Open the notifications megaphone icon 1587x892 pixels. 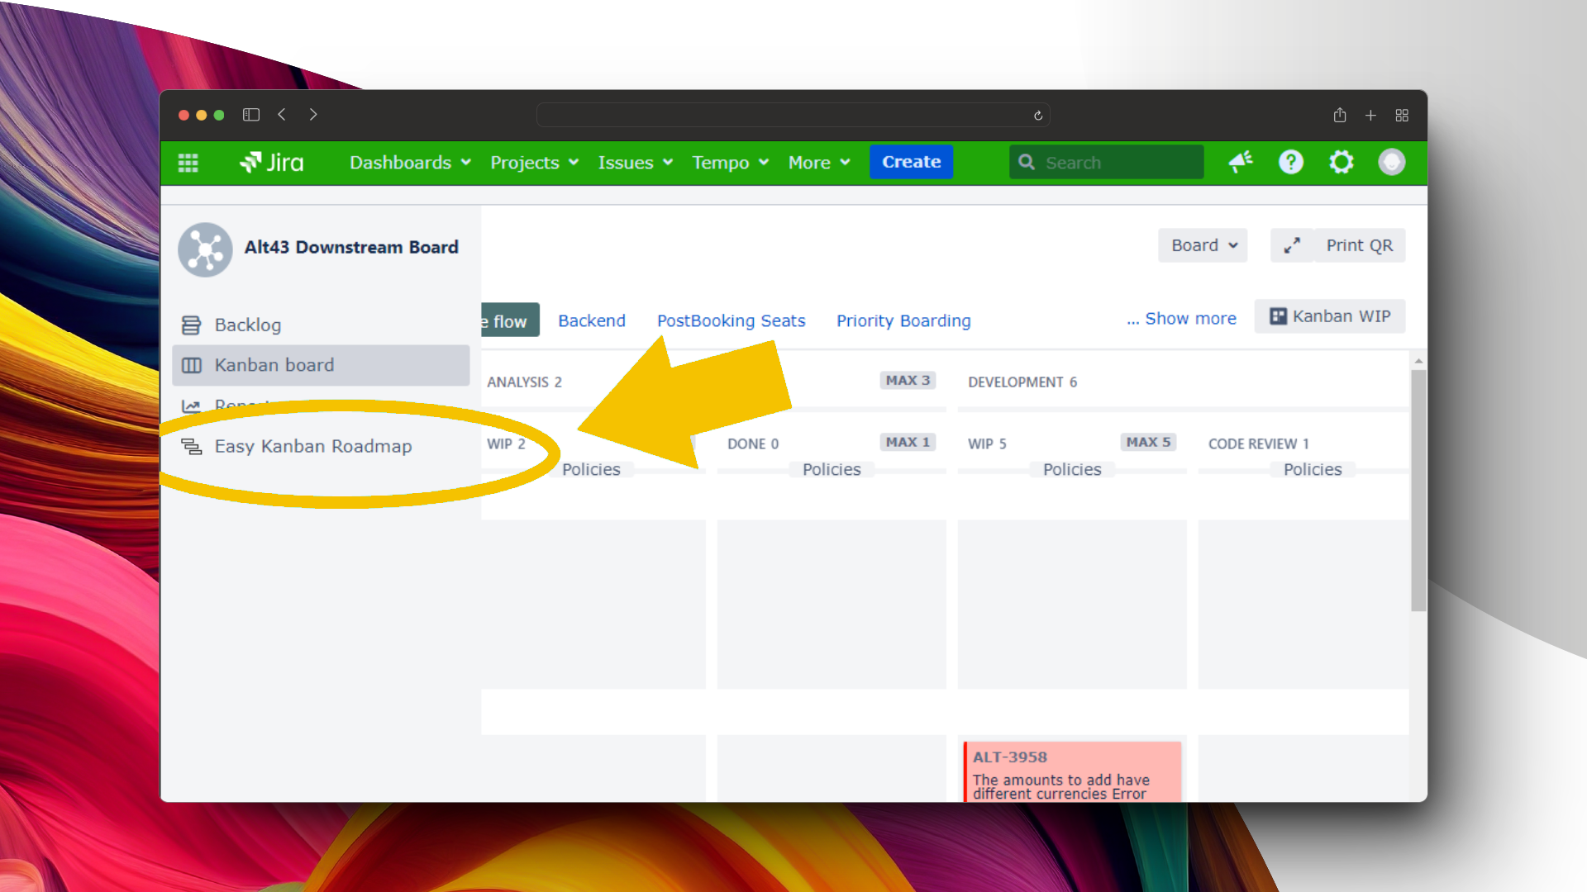[1240, 162]
